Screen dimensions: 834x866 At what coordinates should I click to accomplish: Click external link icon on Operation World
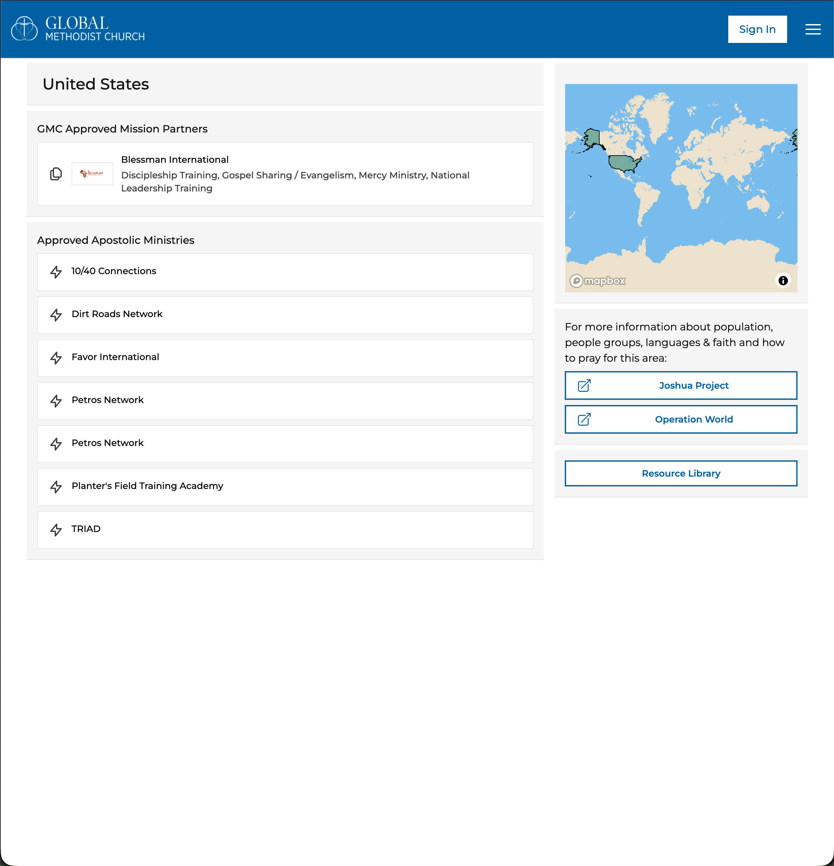[x=584, y=419]
